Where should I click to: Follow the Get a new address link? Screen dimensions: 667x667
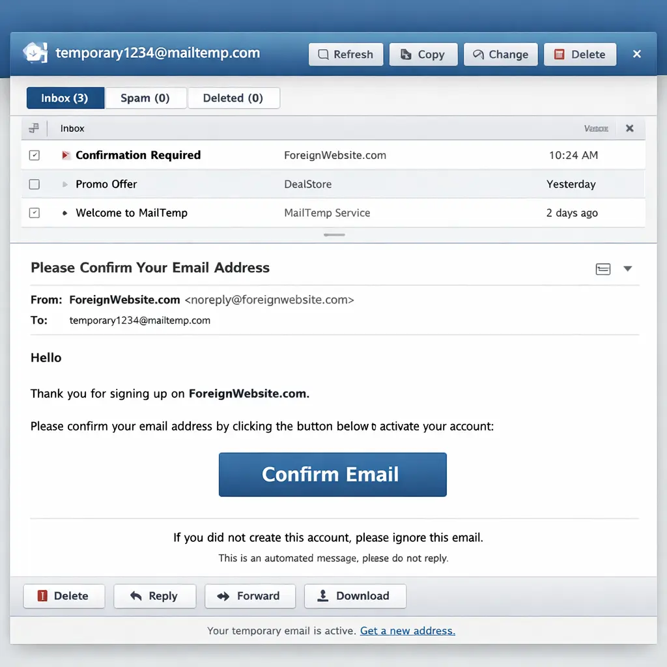tap(407, 631)
